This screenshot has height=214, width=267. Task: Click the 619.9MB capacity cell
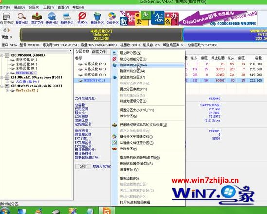coord(256,75)
